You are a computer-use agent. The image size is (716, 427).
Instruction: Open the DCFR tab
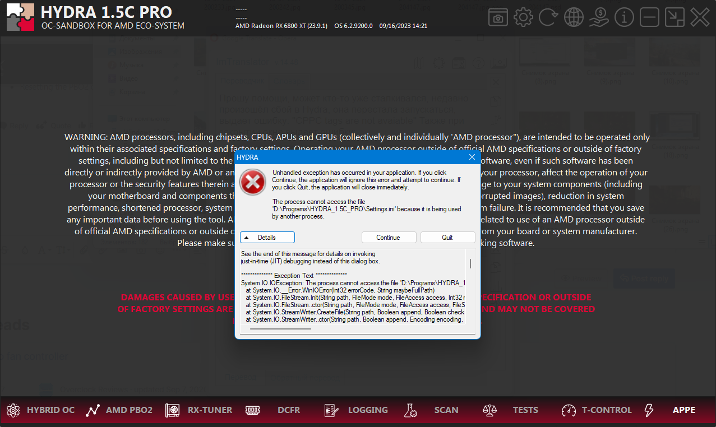pyautogui.click(x=289, y=410)
